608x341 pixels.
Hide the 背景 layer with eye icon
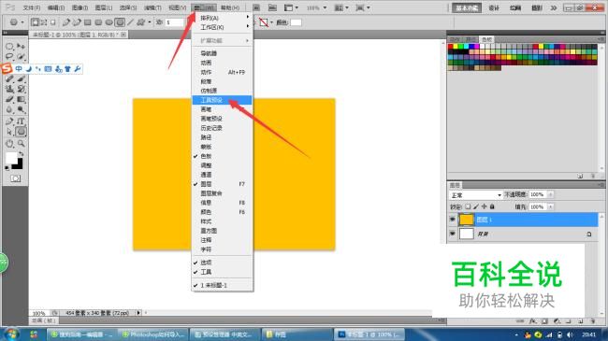[x=452, y=234]
